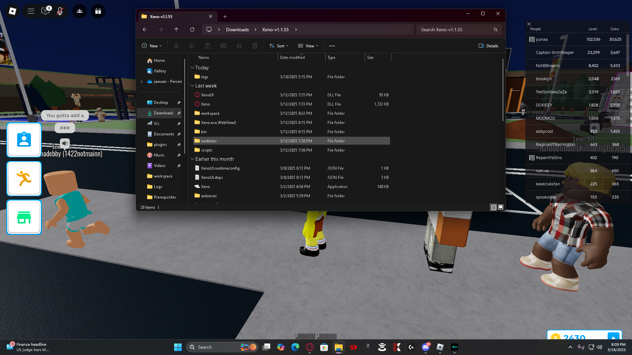Refresh the Xeno-v1.1.55 folder view

click(x=192, y=30)
